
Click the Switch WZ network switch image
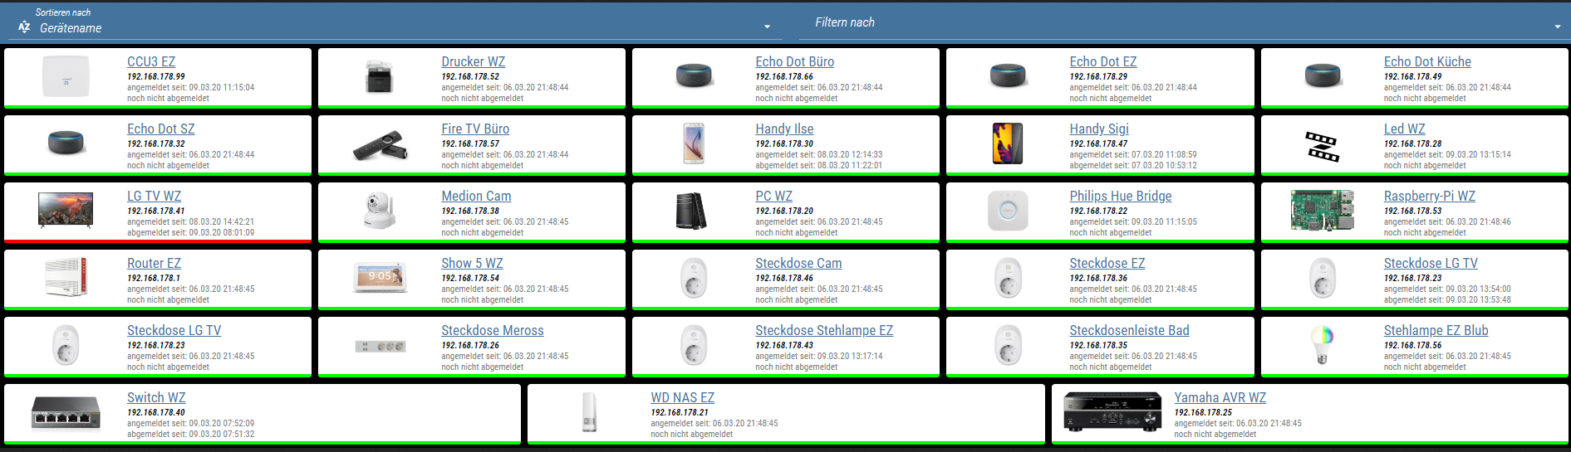click(x=66, y=412)
